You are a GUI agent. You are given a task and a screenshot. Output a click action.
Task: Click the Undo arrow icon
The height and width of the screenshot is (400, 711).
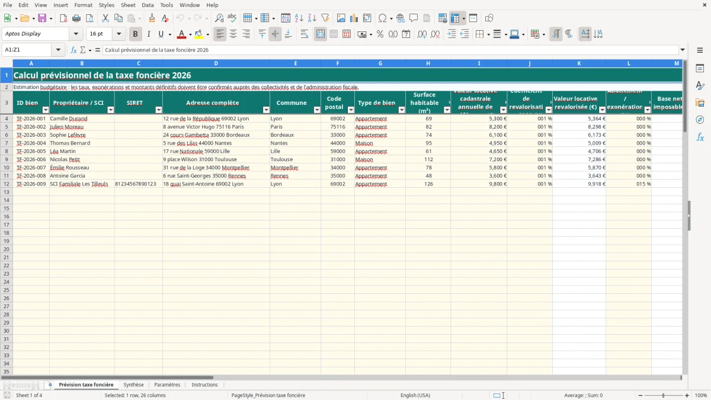(x=180, y=18)
